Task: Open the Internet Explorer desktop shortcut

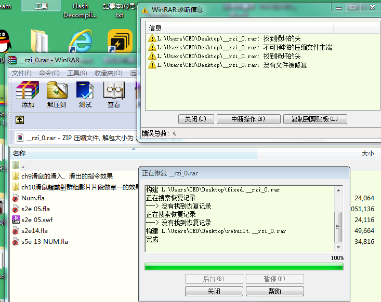Action: (x=81, y=41)
